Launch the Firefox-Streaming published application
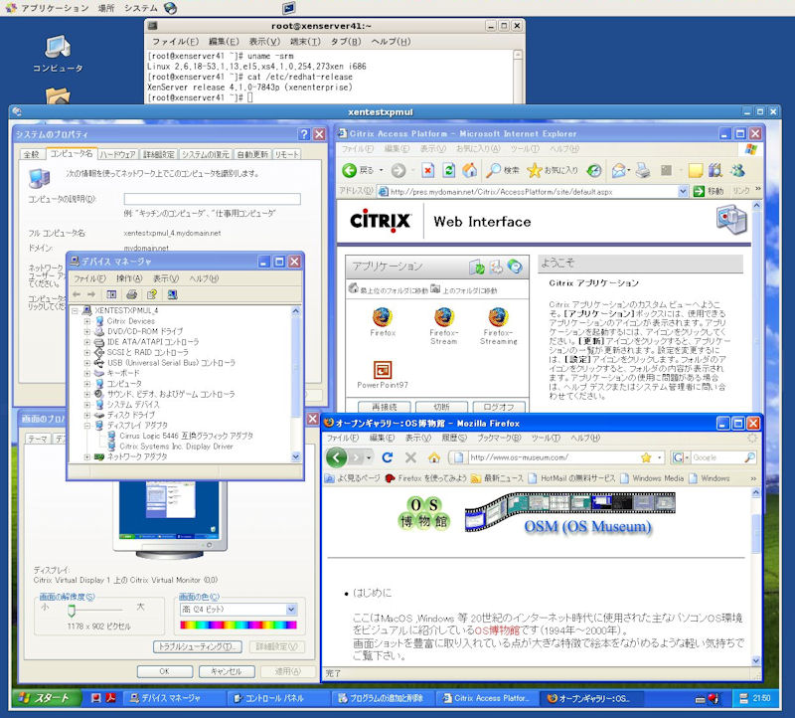 (x=498, y=317)
